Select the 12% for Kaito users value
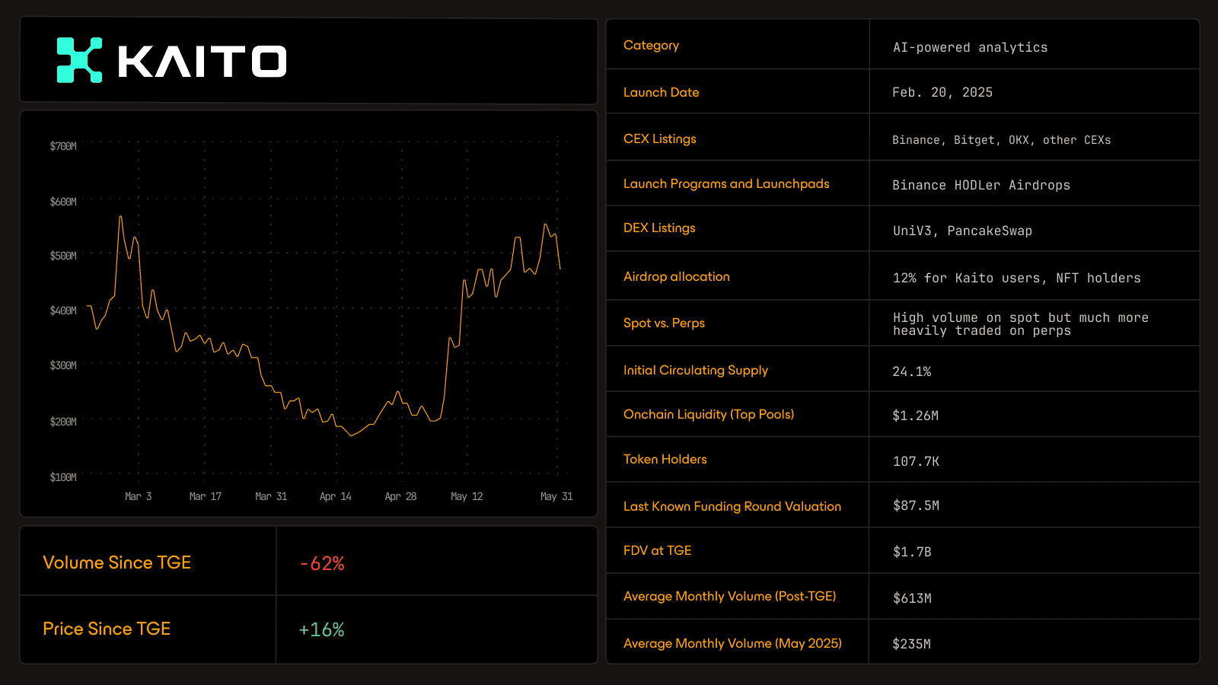This screenshot has height=685, width=1218. 1017,278
